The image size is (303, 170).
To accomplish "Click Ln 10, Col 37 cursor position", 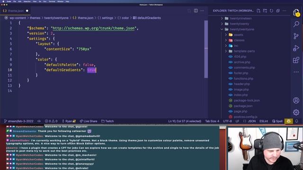I will [x=185, y=121].
